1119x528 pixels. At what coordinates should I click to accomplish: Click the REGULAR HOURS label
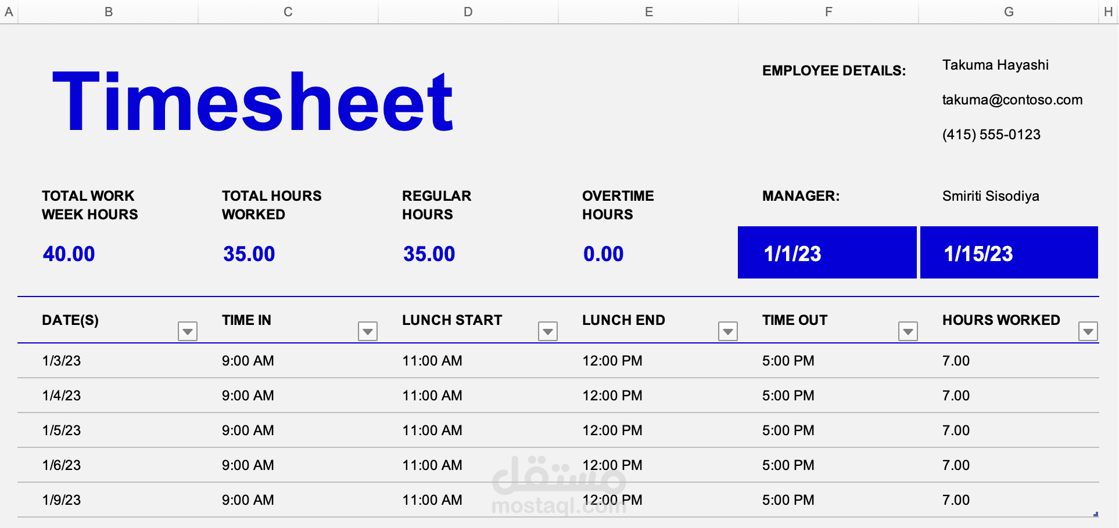pyautogui.click(x=436, y=205)
